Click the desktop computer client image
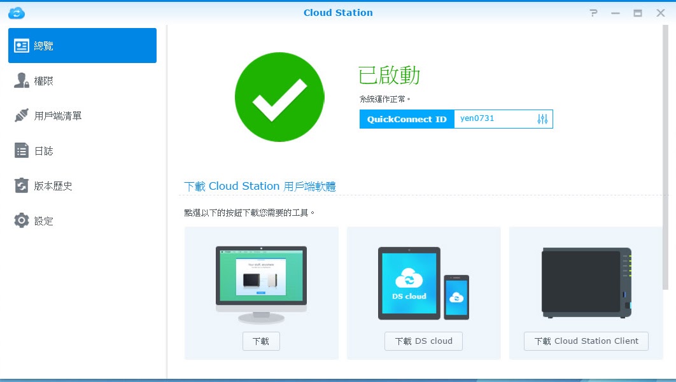Image resolution: width=676 pixels, height=382 pixels. point(261,285)
